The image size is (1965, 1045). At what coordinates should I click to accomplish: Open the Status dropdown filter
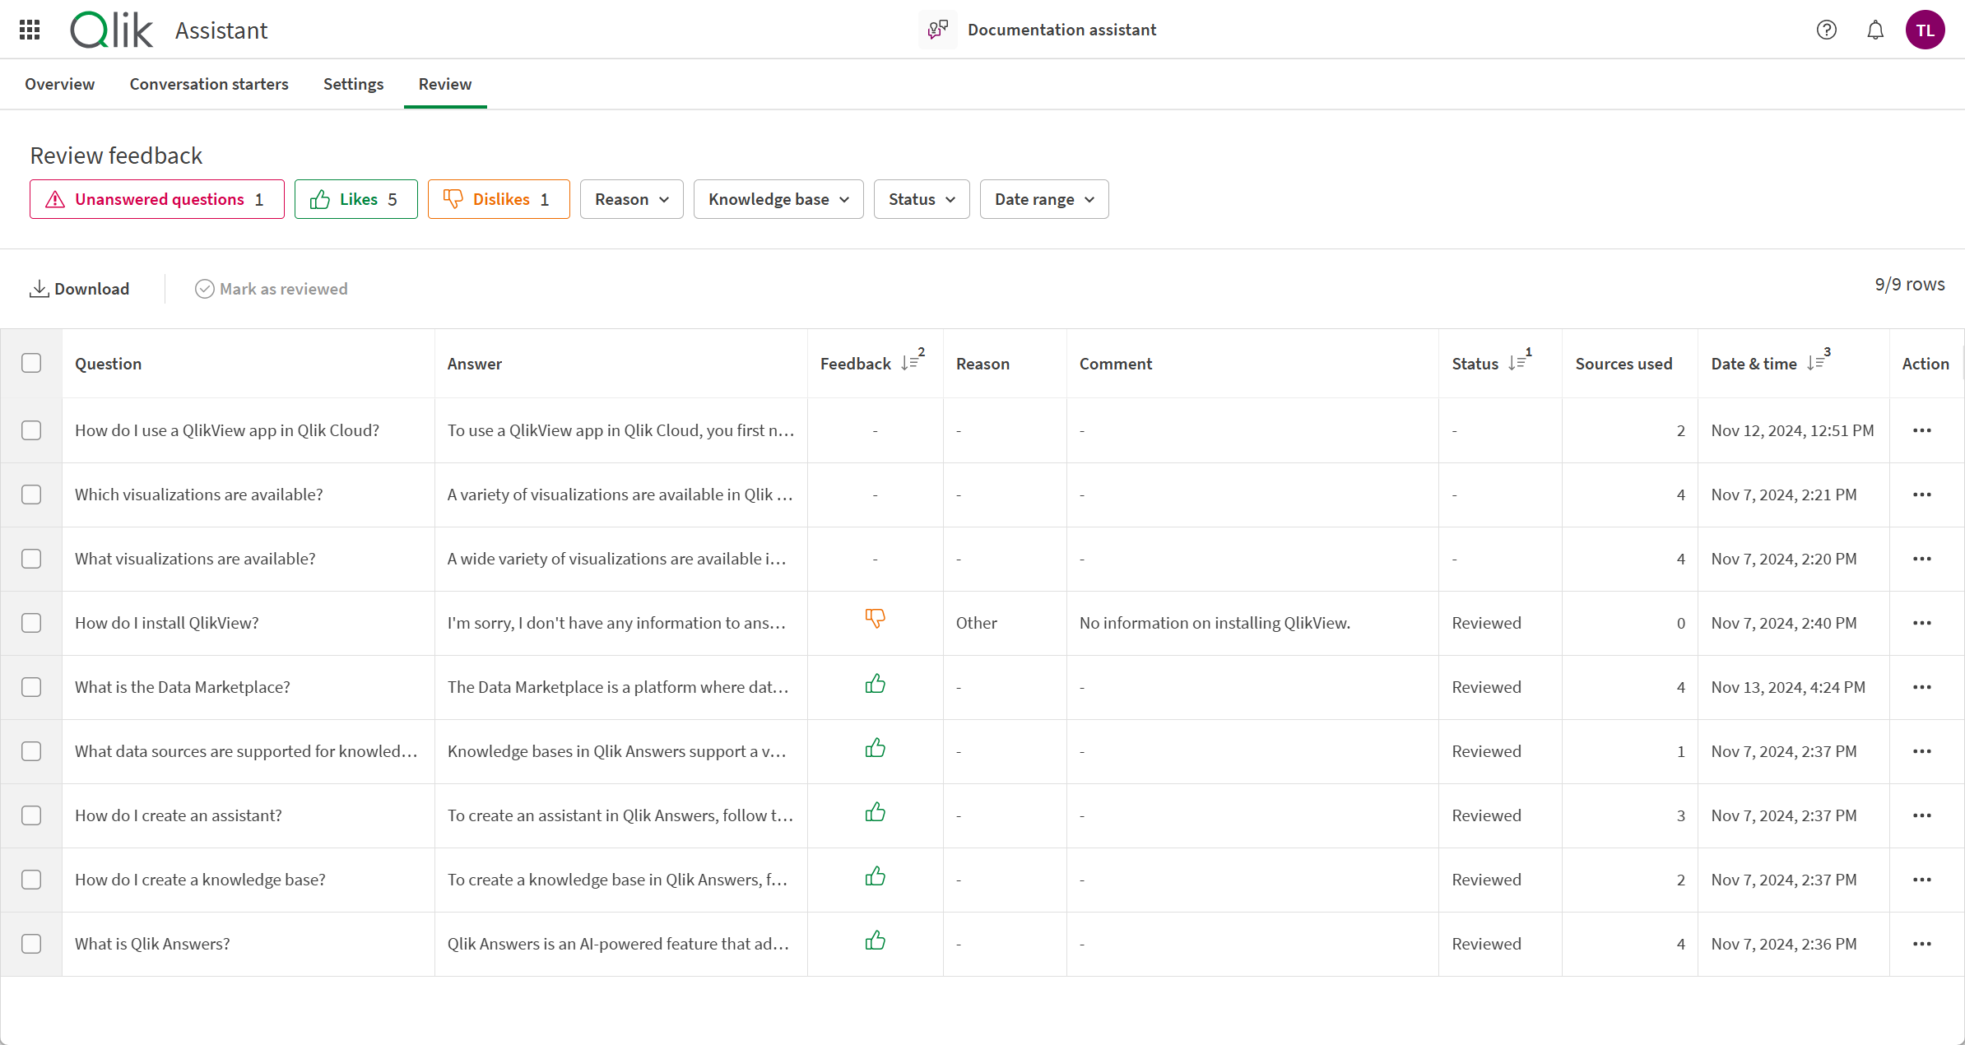(919, 199)
